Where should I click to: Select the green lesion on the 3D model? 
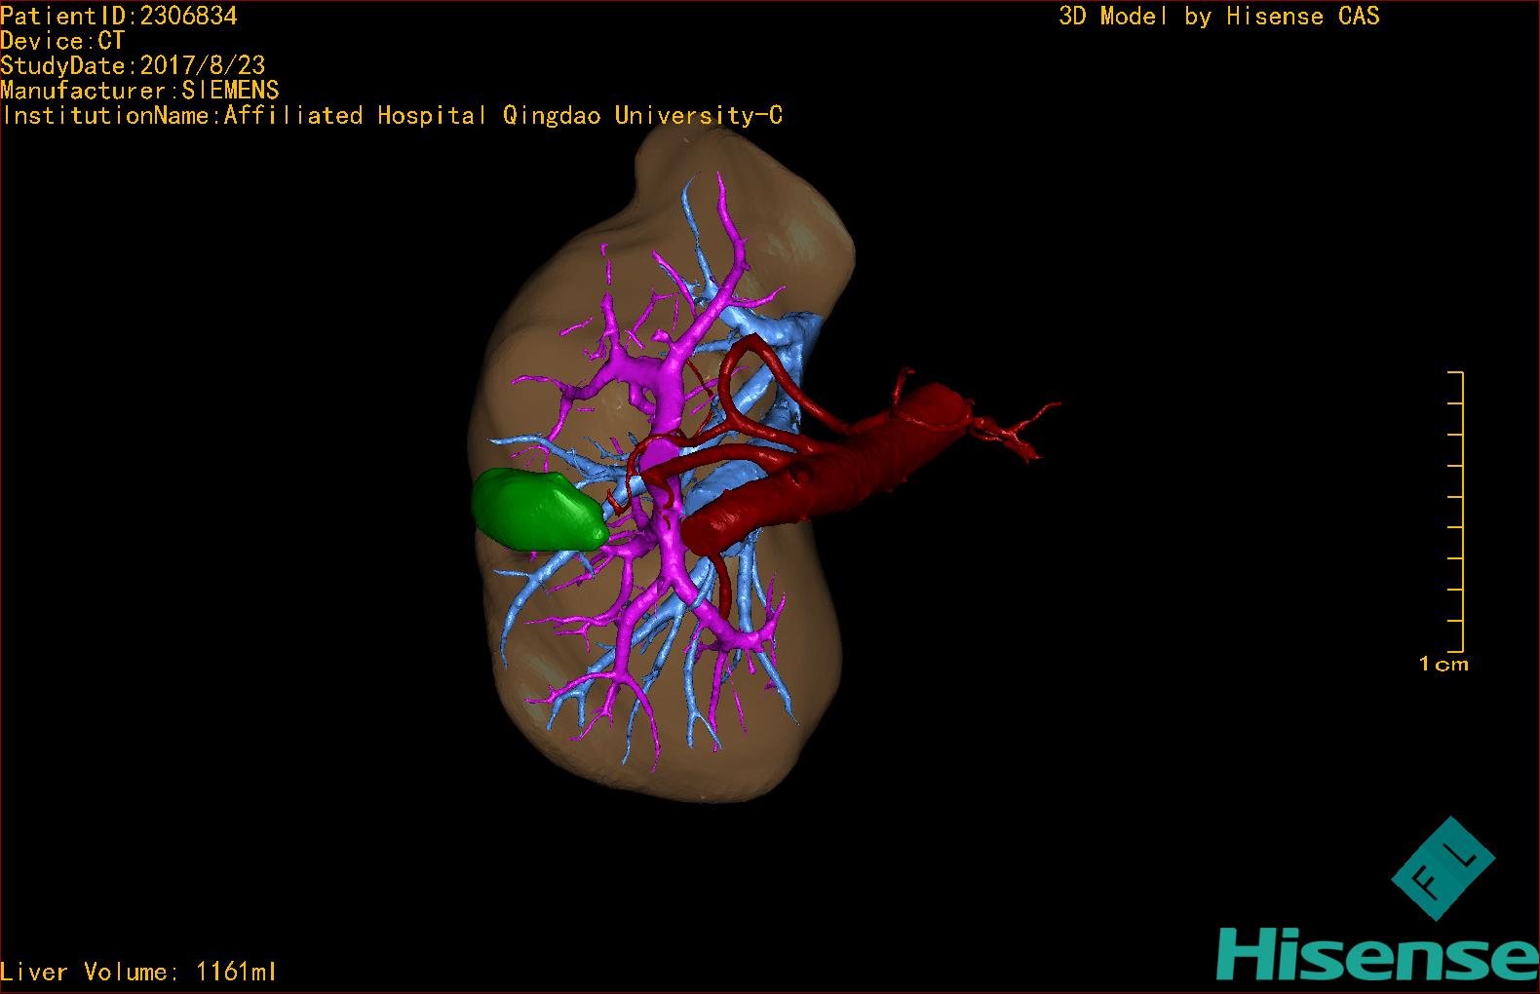539,509
